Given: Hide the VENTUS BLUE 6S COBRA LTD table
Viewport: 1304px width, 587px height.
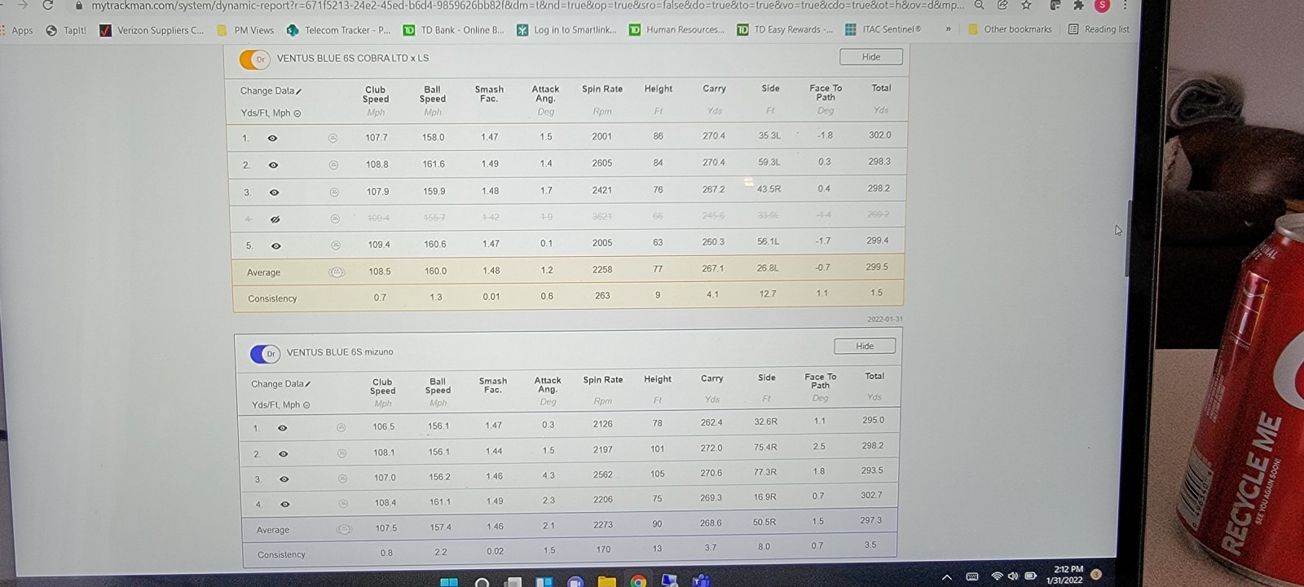Looking at the screenshot, I should pos(871,57).
